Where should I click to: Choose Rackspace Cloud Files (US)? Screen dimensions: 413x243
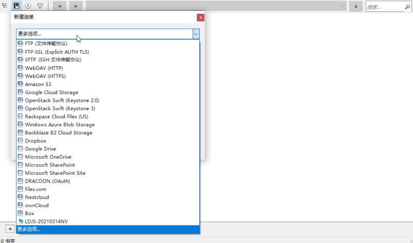coord(108,116)
